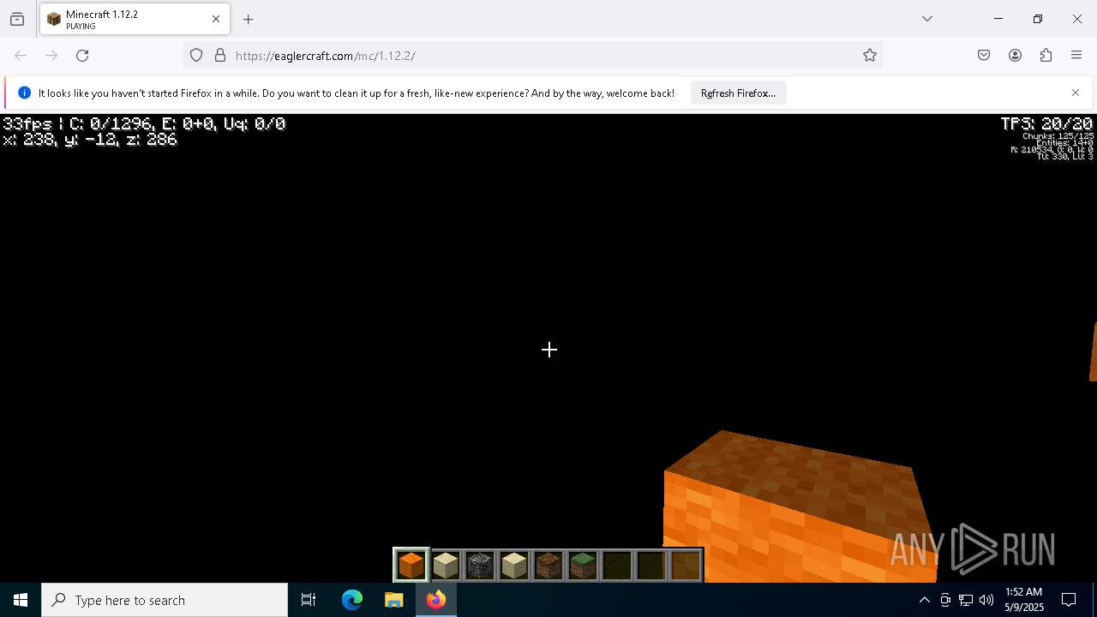The image size is (1097, 617).
Task: Bookmark this page with star
Action: tap(870, 56)
